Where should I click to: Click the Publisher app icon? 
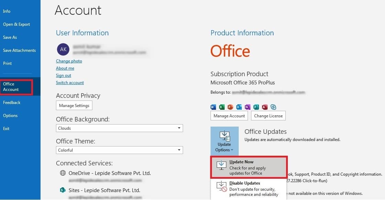pyautogui.click(x=256, y=107)
